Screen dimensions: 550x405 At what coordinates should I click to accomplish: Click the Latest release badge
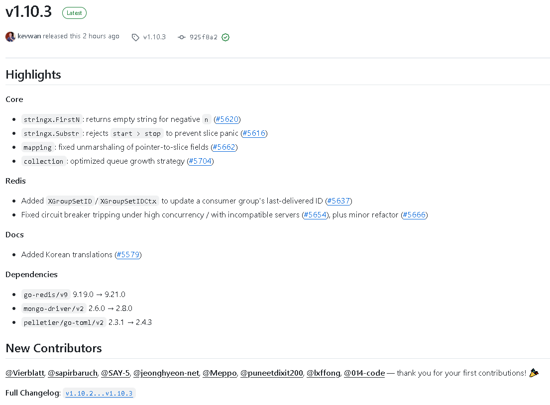[x=74, y=13]
